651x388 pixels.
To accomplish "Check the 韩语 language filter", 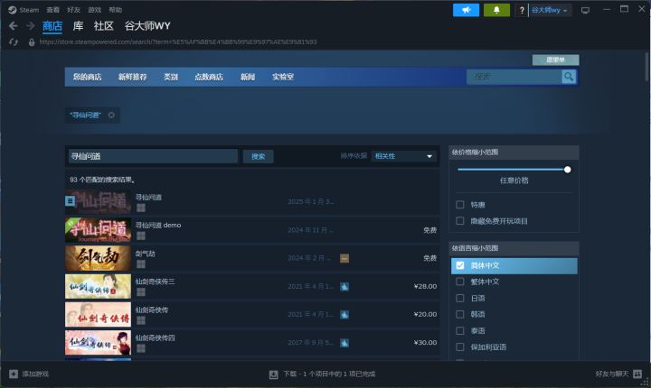I will [460, 314].
